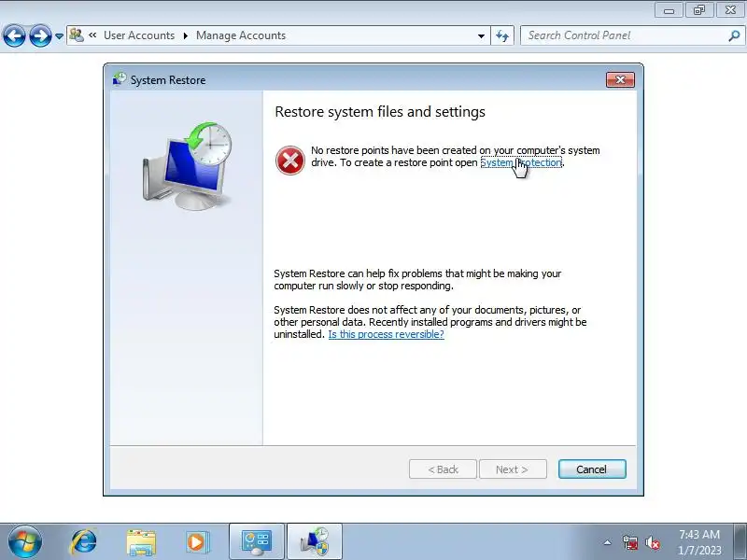Switch to Control Panel taskbar button
Image resolution: width=747 pixels, height=560 pixels.
(257, 541)
